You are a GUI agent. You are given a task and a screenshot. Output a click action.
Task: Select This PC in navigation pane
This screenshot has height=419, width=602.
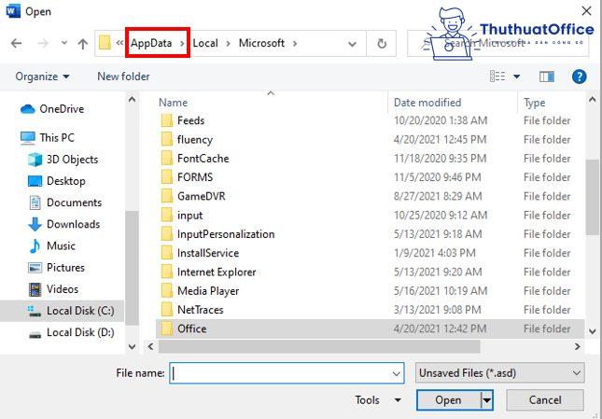pyautogui.click(x=48, y=137)
